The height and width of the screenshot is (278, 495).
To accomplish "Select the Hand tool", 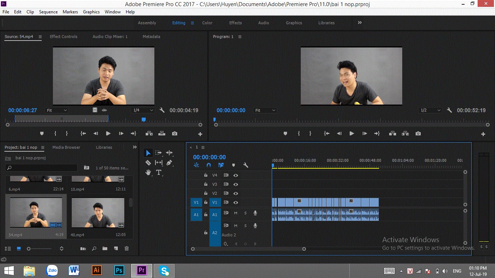I will click(x=148, y=172).
